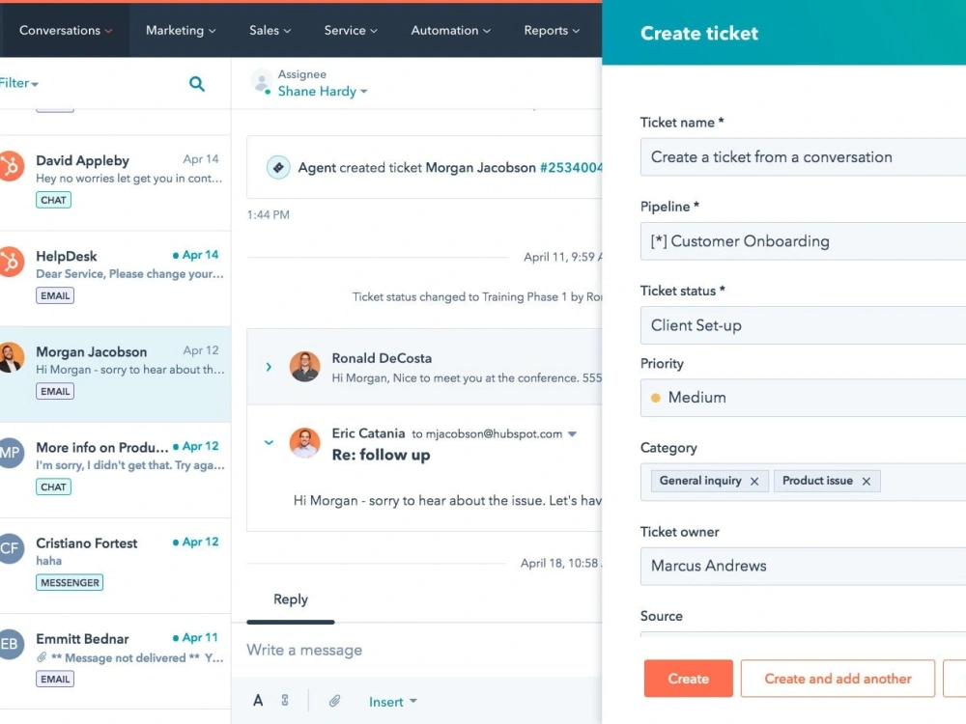Click Ronald DeCosta's profile photo
Viewport: 966px width, 724px height.
click(305, 367)
